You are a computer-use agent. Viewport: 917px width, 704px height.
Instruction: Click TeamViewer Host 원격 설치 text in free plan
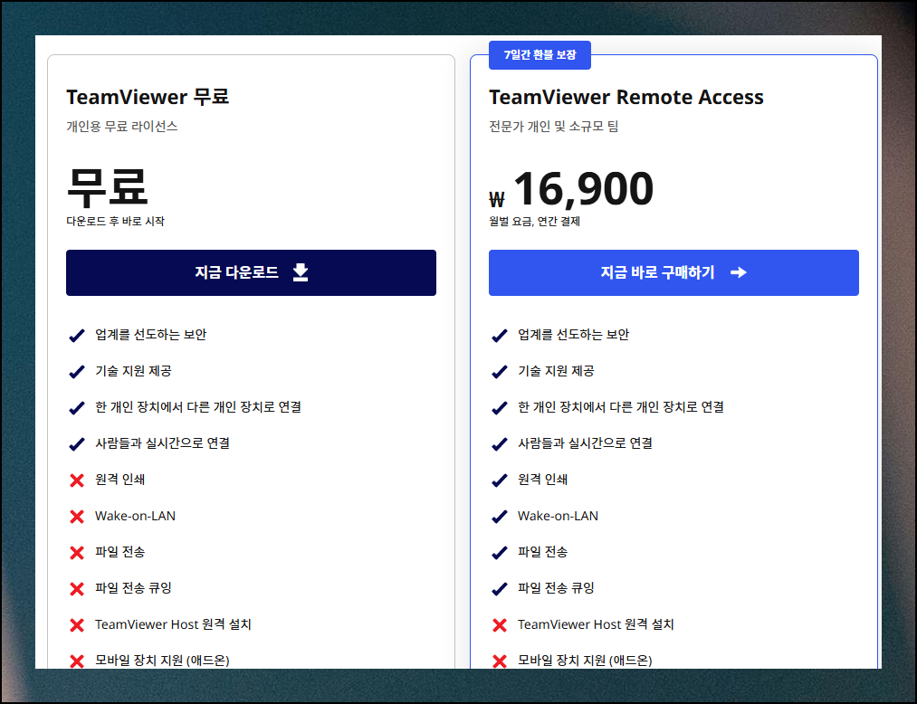tap(173, 624)
